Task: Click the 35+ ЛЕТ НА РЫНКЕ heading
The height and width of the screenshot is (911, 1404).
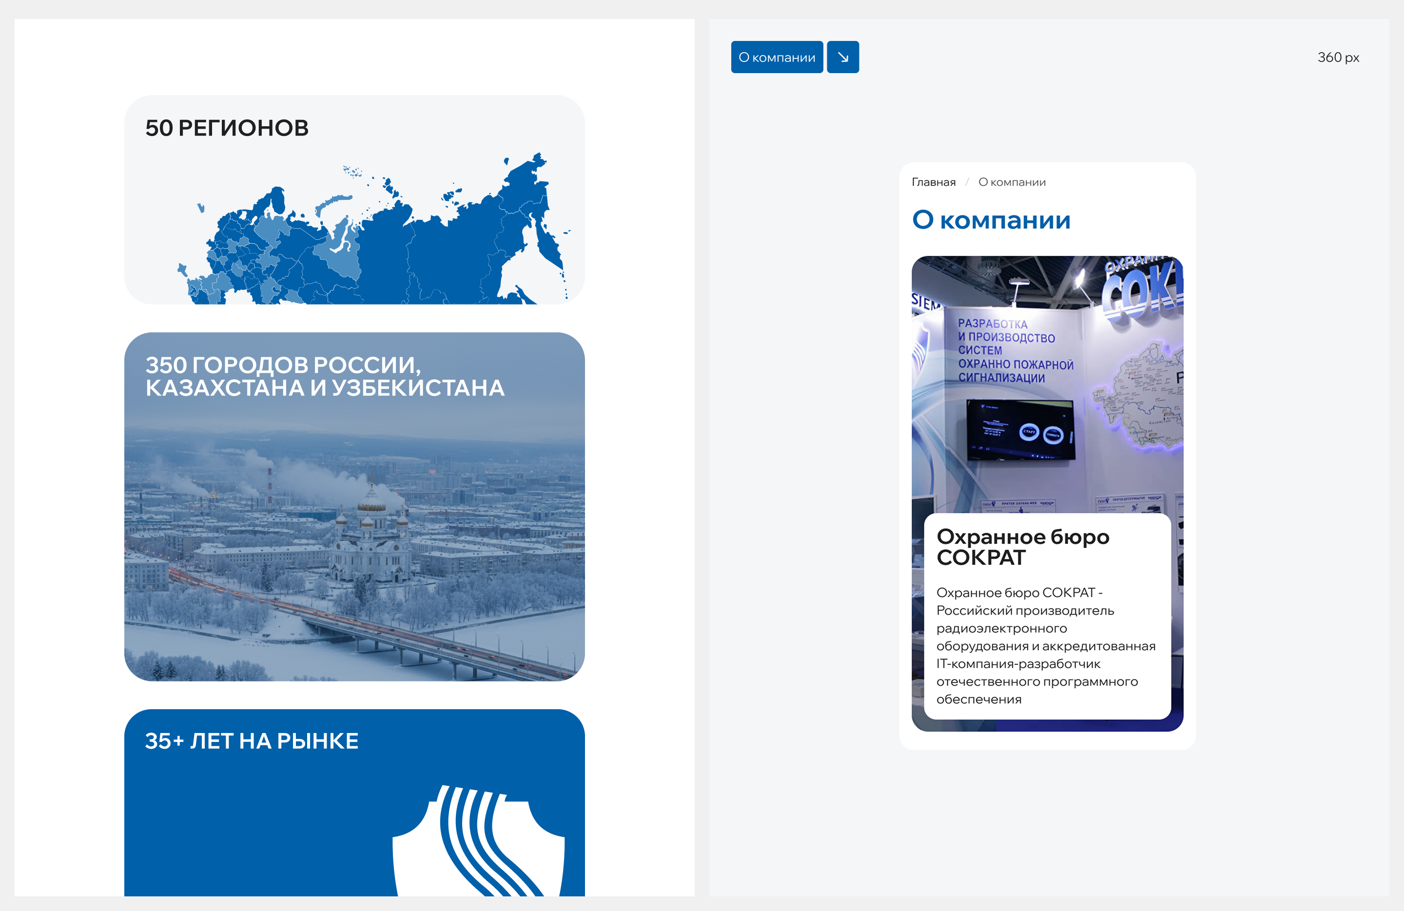Action: tap(252, 741)
